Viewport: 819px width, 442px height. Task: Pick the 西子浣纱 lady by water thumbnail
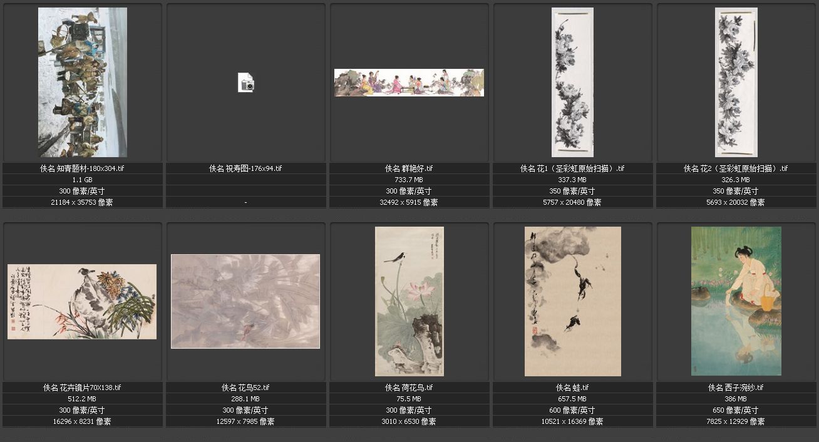[x=736, y=301]
